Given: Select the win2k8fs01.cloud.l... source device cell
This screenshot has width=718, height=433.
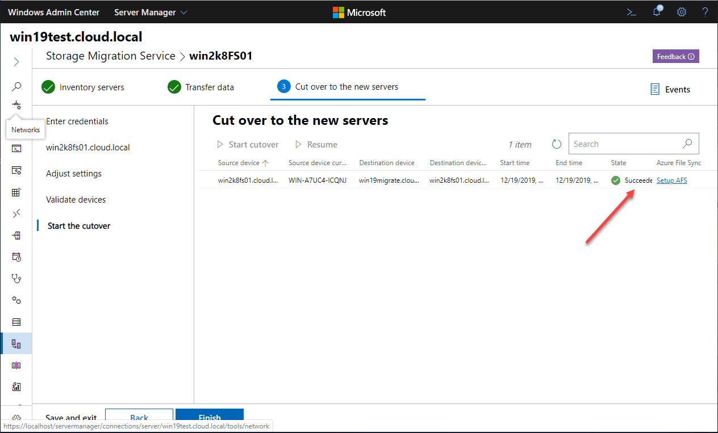Looking at the screenshot, I should click(248, 180).
